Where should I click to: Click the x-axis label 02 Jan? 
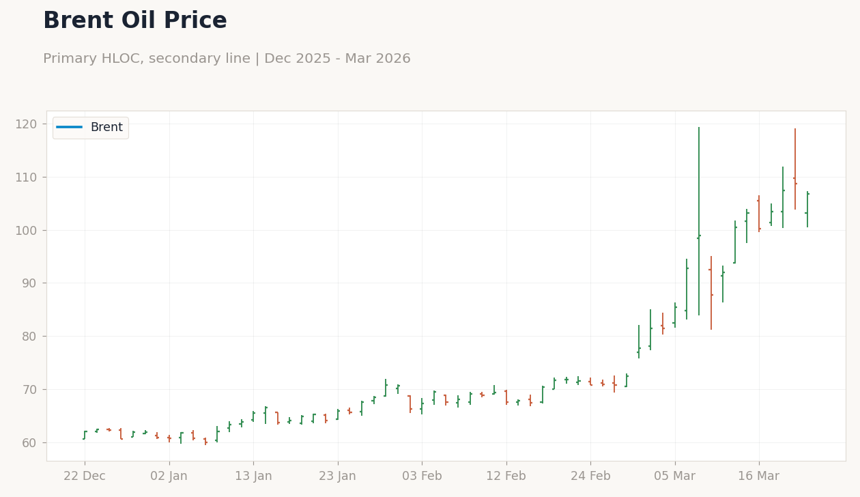tap(169, 477)
